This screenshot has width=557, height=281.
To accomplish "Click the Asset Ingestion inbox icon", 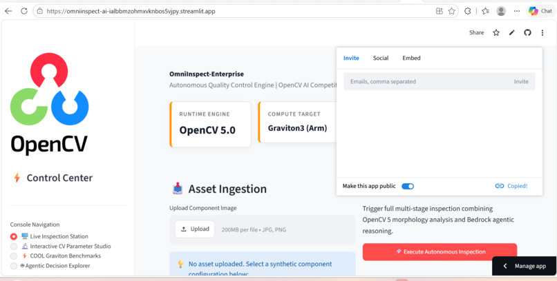I will (178, 189).
